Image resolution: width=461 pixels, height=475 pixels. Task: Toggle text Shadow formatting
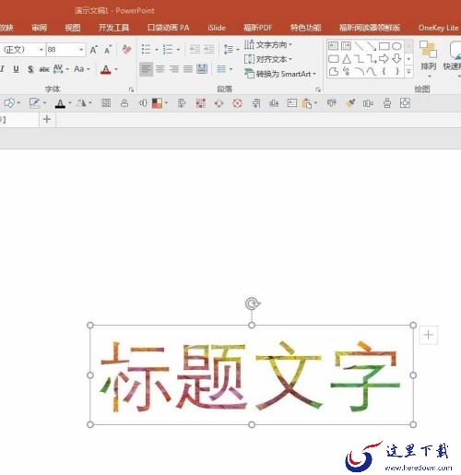[x=30, y=69]
